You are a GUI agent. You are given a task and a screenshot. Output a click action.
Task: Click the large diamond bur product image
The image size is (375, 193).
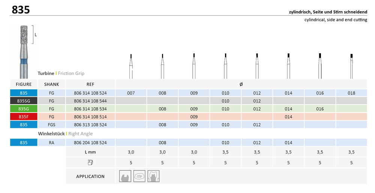point(24,51)
